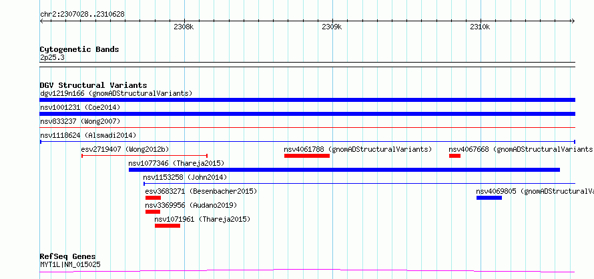Click the 2310k ruler tick label
The height and width of the screenshot is (279, 594).
[x=480, y=27]
